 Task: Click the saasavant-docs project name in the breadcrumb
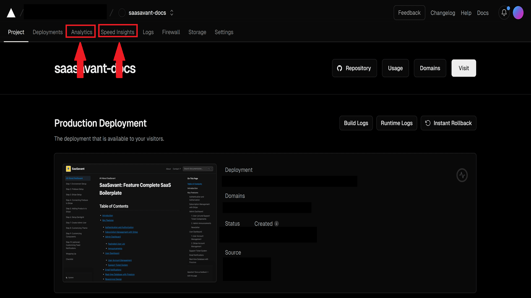click(147, 13)
